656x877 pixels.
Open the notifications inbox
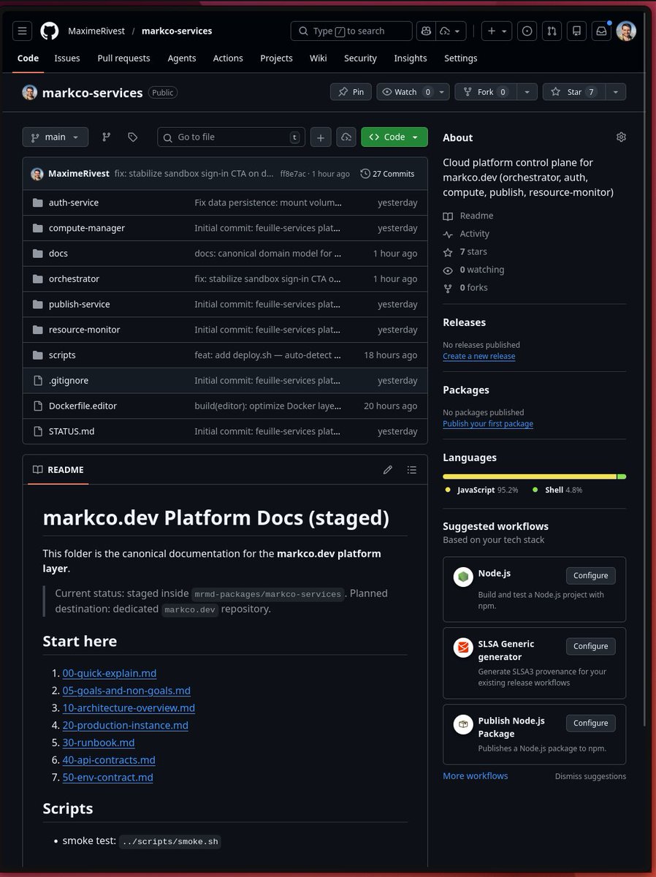pos(601,31)
